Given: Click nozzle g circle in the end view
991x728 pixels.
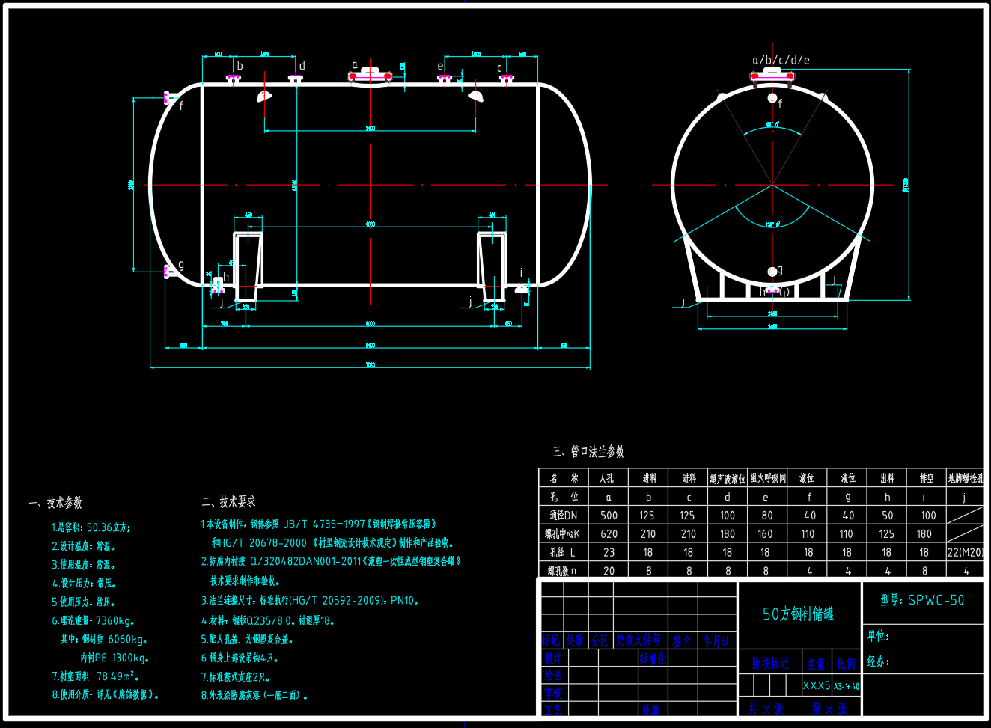Looking at the screenshot, I should 772,272.
